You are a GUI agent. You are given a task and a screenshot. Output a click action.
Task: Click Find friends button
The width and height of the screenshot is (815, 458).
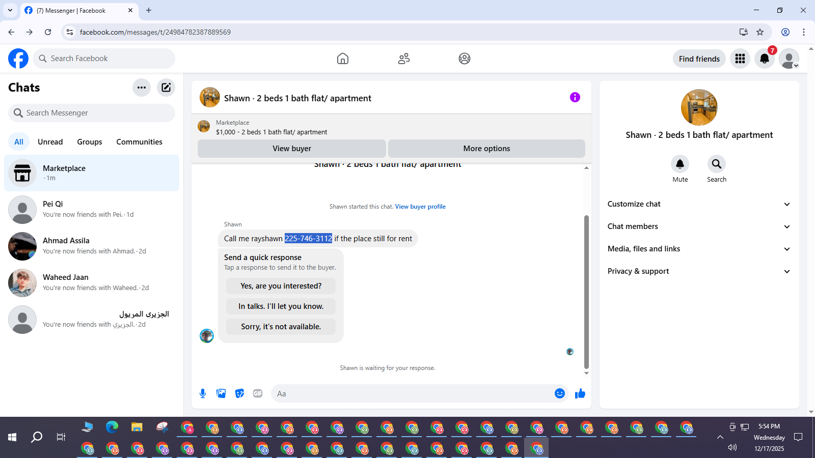pos(699,59)
